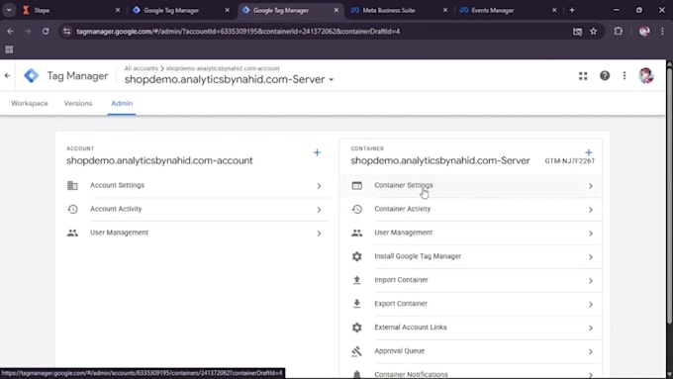673x379 pixels.
Task: Expand Import Container chevron
Action: [591, 280]
